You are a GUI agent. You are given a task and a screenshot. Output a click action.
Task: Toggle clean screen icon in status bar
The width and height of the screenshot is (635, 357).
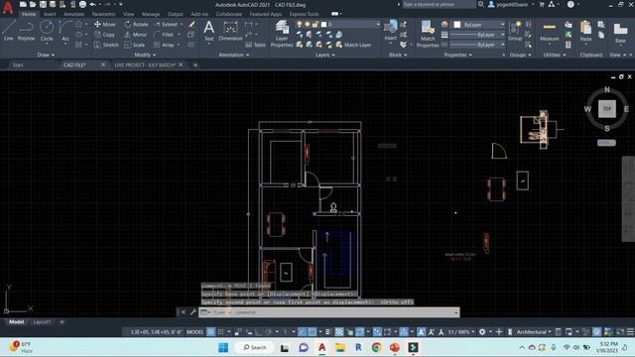620,332
